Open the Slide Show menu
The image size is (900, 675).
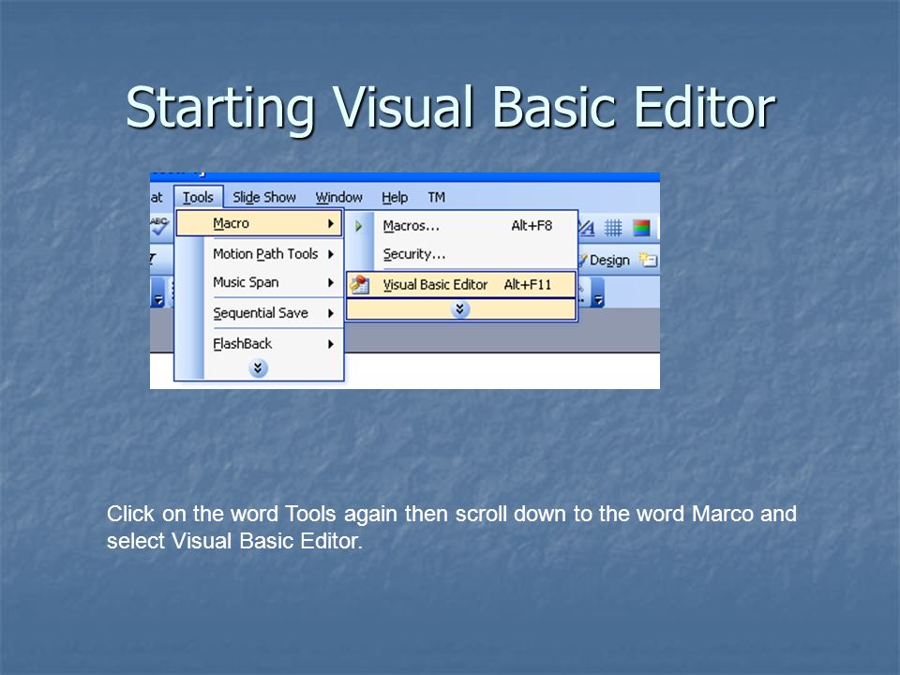[x=264, y=198]
